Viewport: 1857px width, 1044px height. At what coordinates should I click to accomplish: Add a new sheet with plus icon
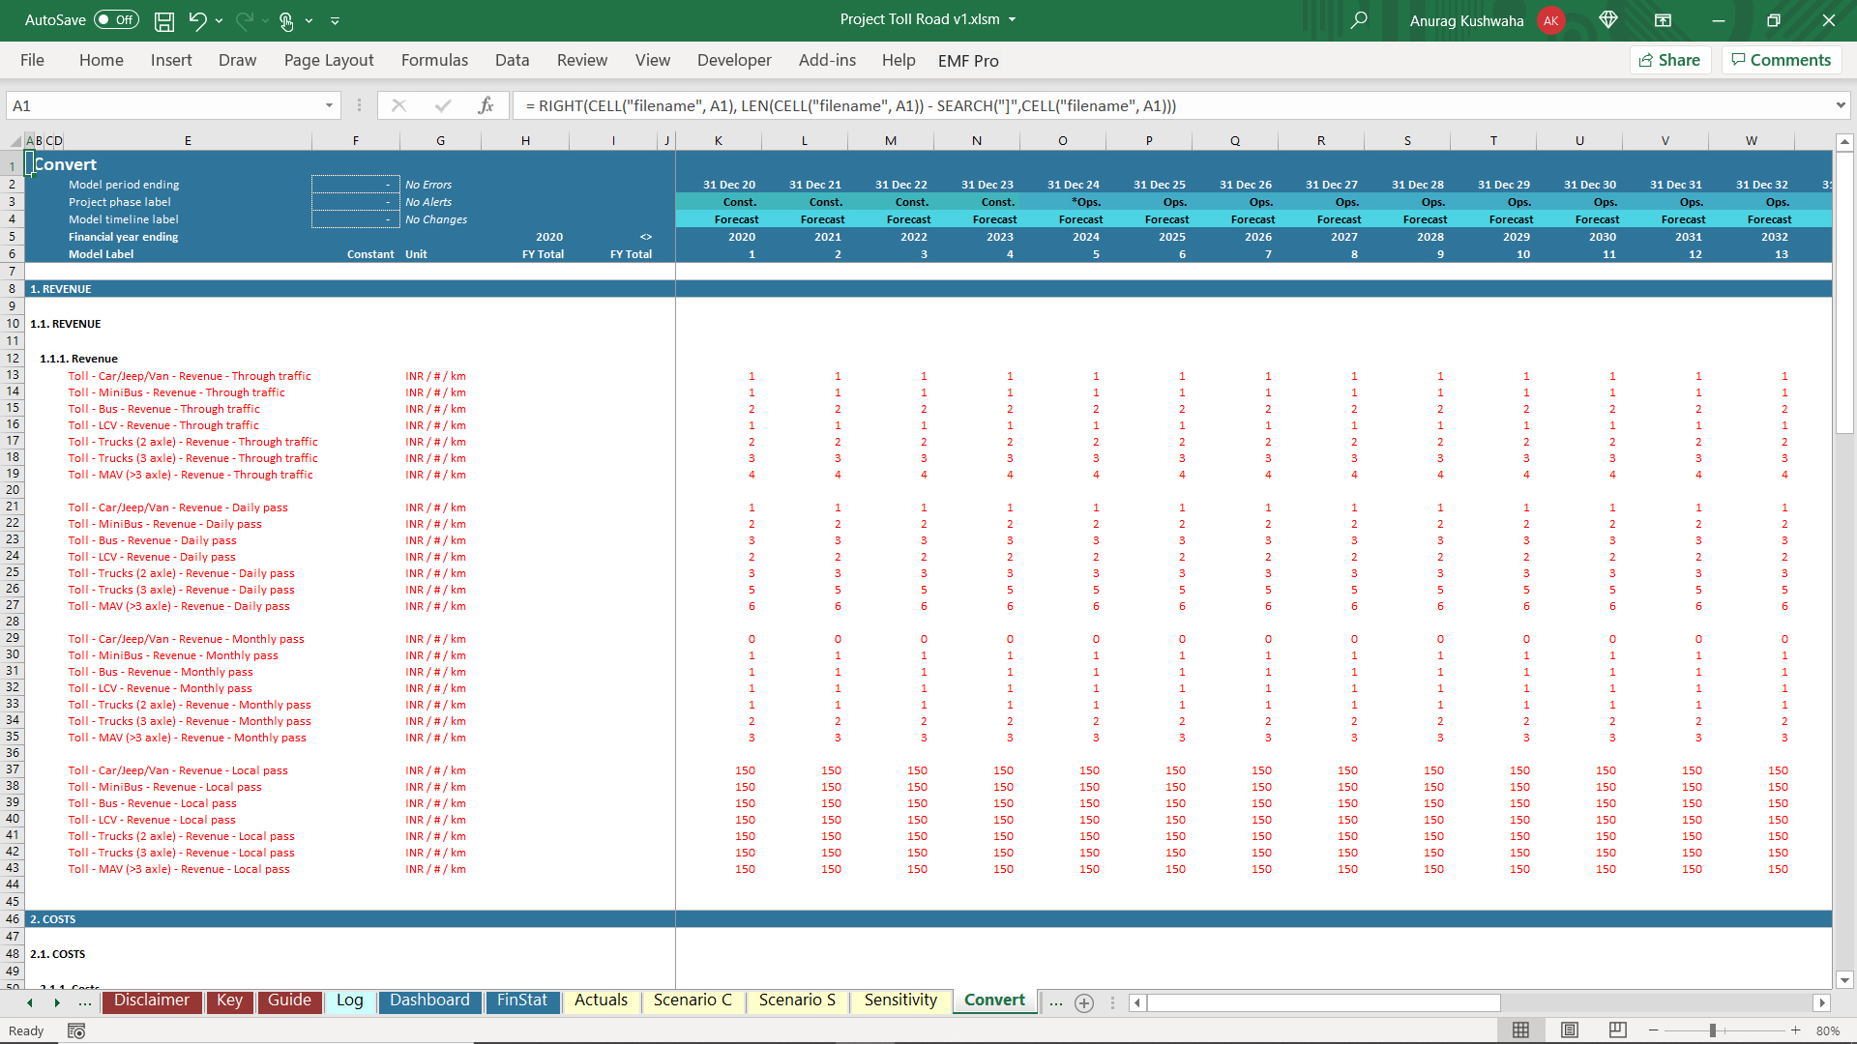[1084, 1003]
